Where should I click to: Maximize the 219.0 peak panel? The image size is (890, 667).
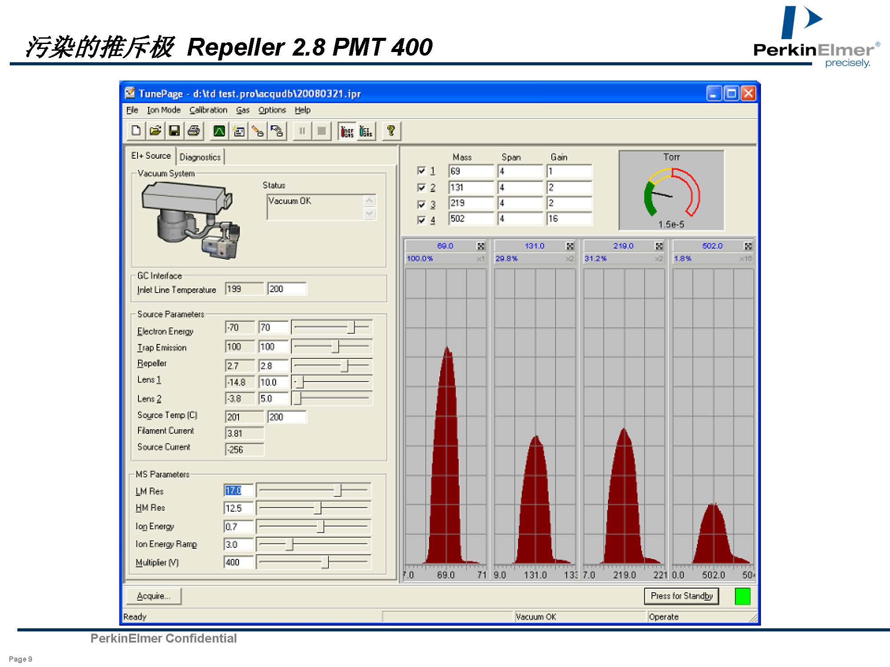659,246
